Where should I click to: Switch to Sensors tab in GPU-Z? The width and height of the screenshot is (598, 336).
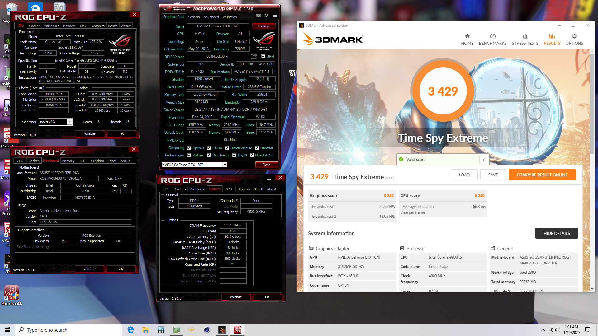pyautogui.click(x=194, y=17)
